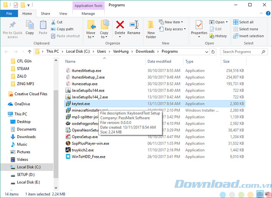
Task: Click the Rename icon
Action: coord(134,25)
